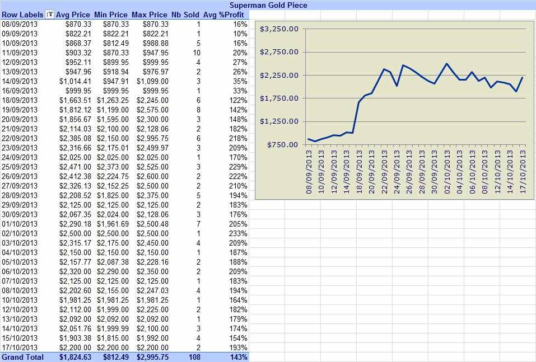Screen dimensions: 536x362
Task: Select the $2,995.75 grand total max price cell
Action: [x=152, y=357]
